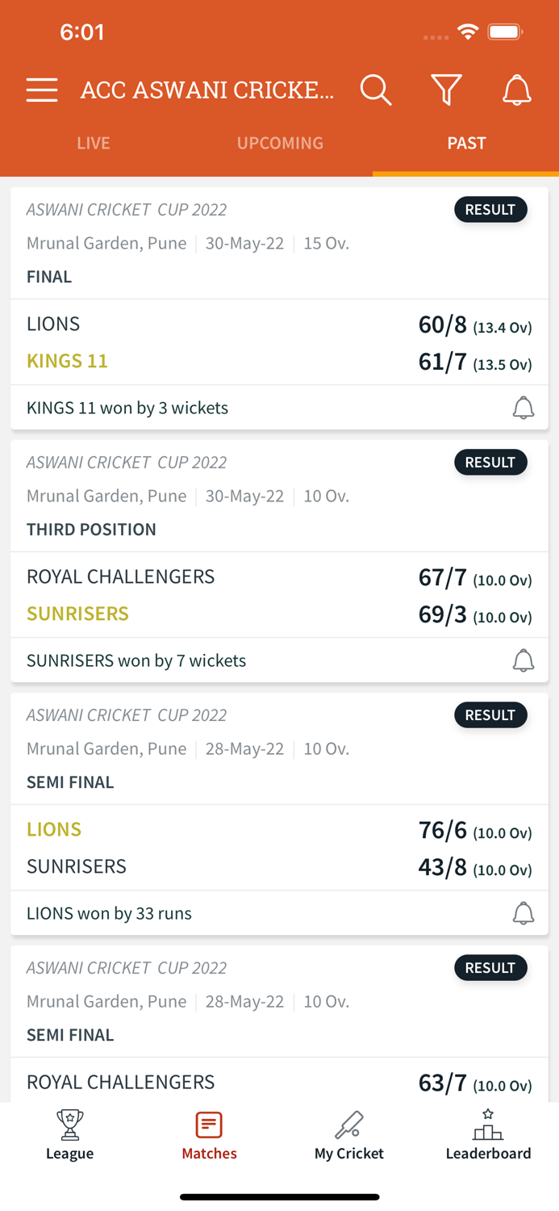Open Royal Challengers vs Sunrisers match card

click(x=279, y=595)
